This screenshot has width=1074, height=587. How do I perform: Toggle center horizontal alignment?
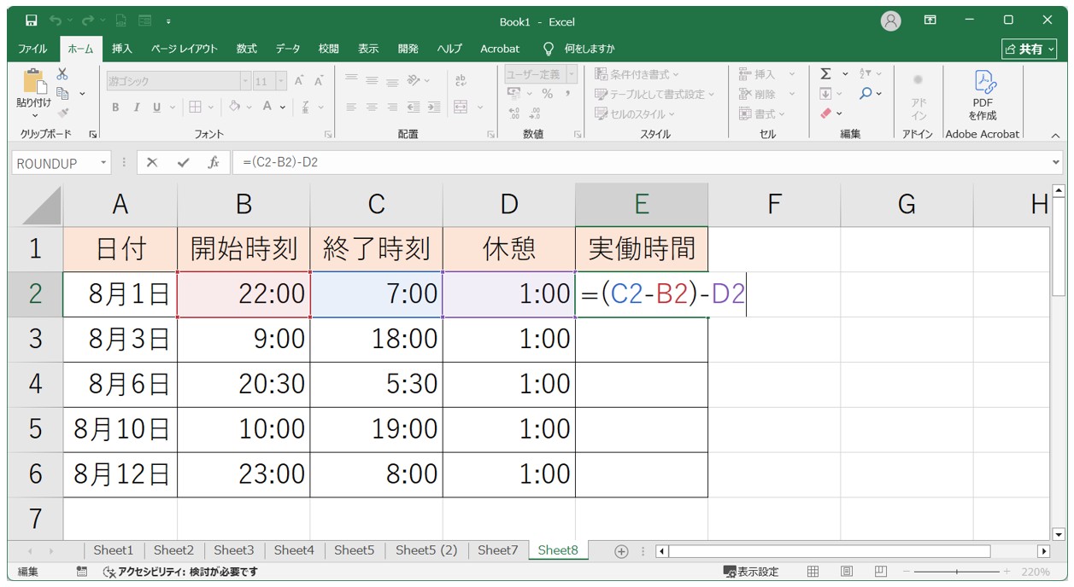coord(372,107)
